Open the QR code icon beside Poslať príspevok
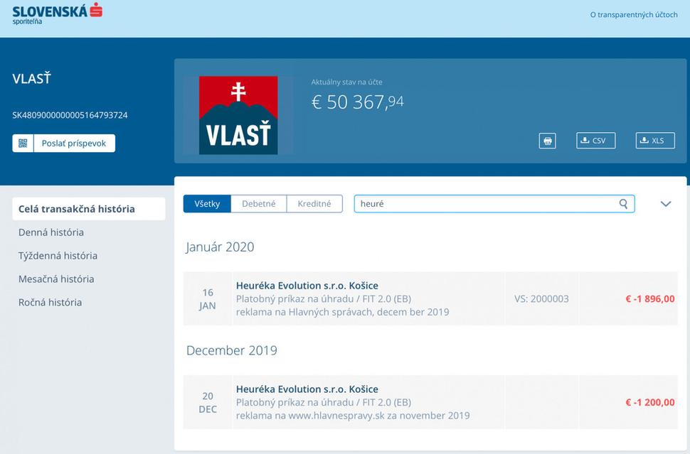This screenshot has width=690, height=454. (x=23, y=144)
